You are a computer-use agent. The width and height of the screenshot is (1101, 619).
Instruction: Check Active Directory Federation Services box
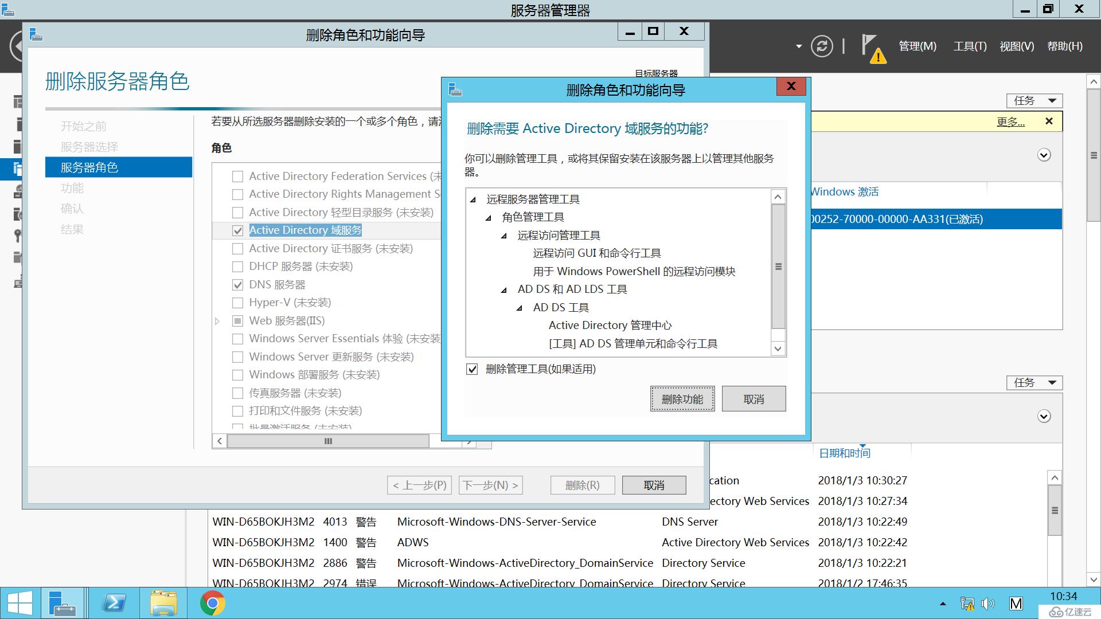coord(237,177)
